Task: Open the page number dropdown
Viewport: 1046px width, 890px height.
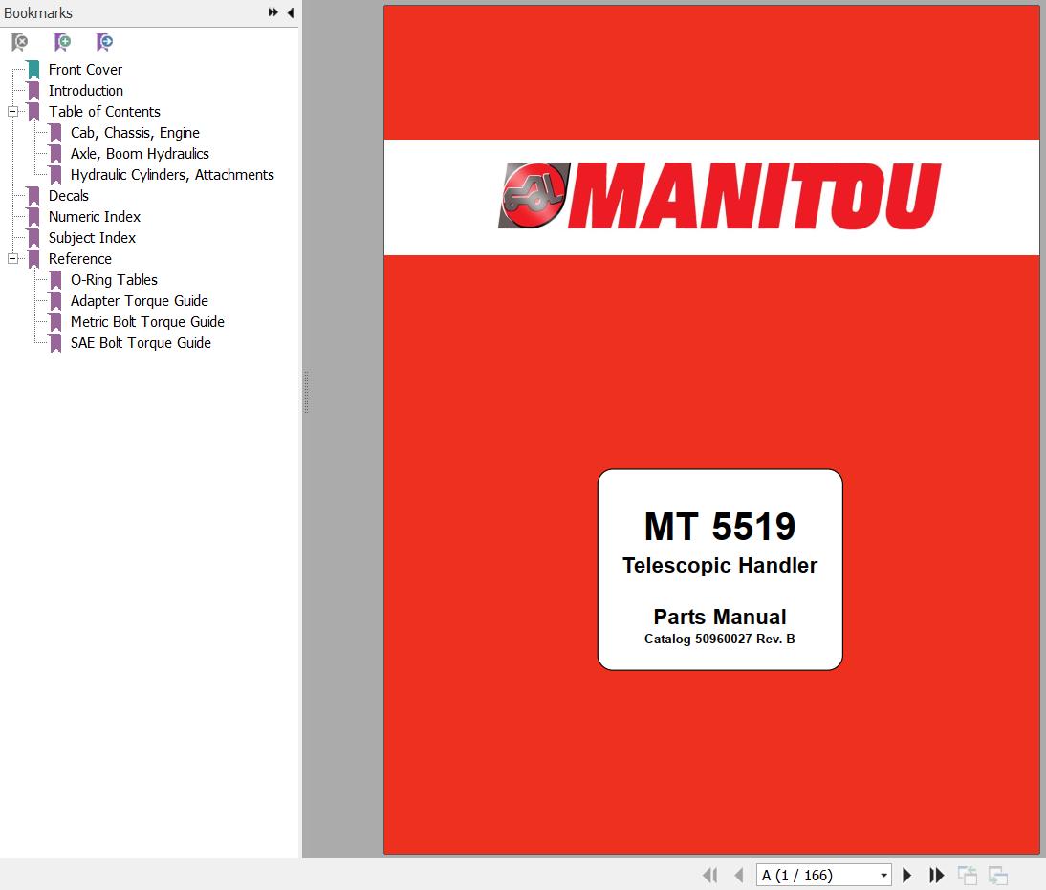Action: point(883,875)
